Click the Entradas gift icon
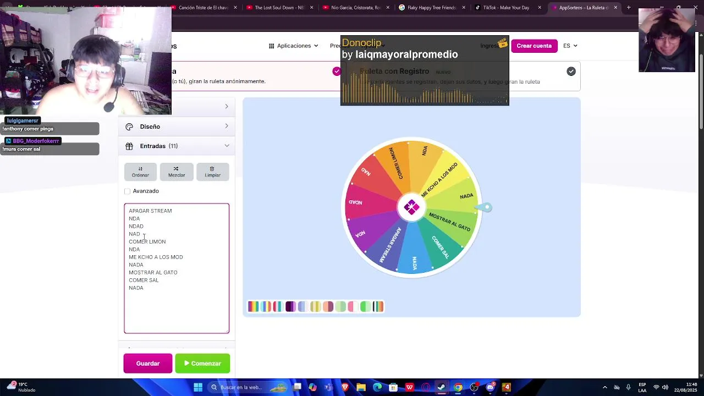Screen dimensions: 704x396 click(129, 146)
